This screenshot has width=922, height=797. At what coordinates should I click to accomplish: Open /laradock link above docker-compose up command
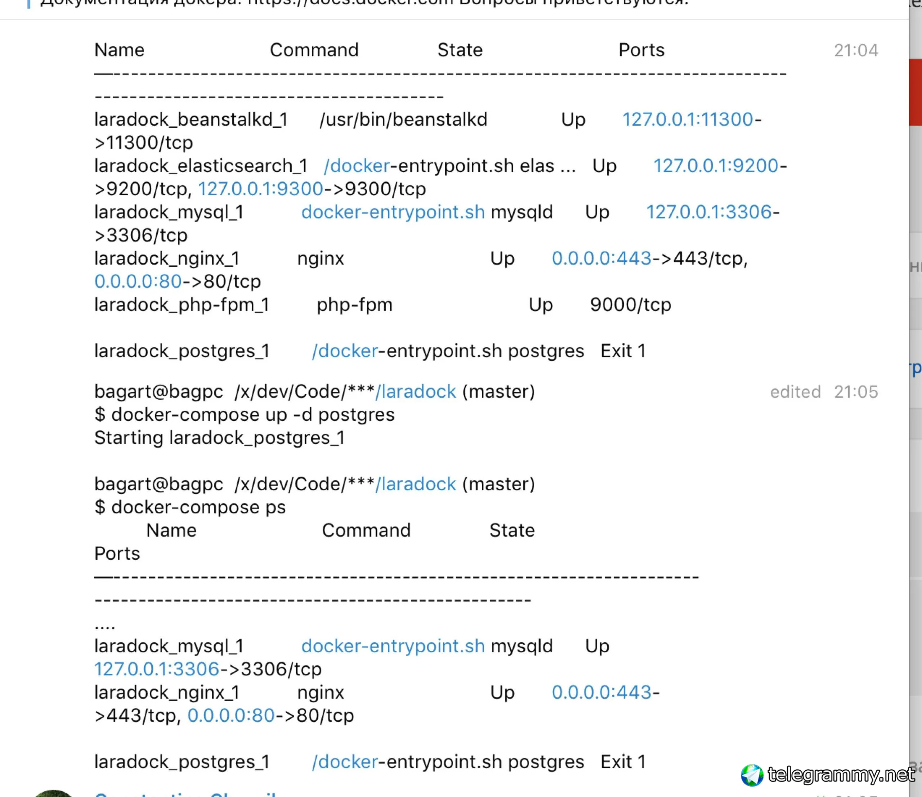416,391
